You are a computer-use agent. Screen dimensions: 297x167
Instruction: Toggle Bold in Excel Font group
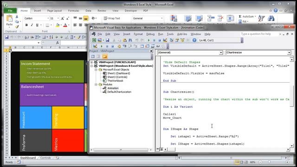pos(26,25)
